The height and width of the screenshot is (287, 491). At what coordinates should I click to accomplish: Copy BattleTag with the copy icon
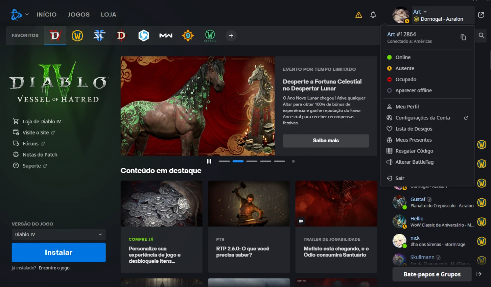click(x=463, y=37)
